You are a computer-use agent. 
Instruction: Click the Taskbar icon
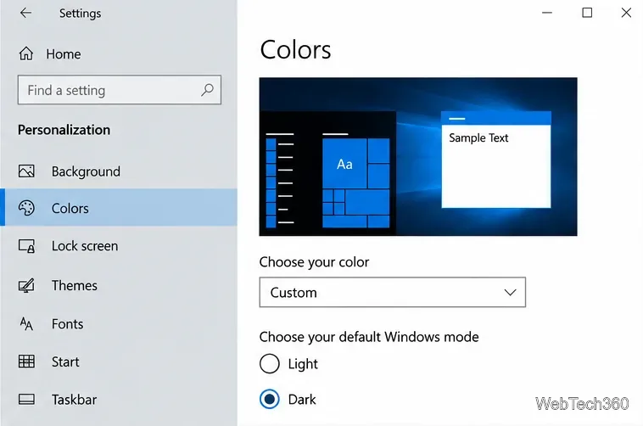click(26, 400)
